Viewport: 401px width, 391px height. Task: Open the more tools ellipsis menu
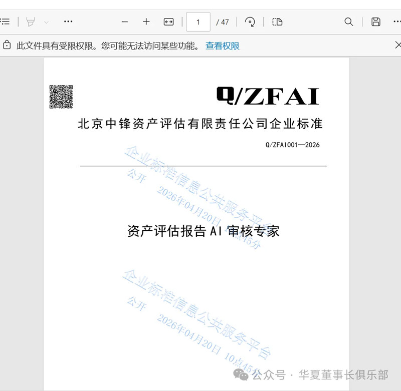click(68, 22)
